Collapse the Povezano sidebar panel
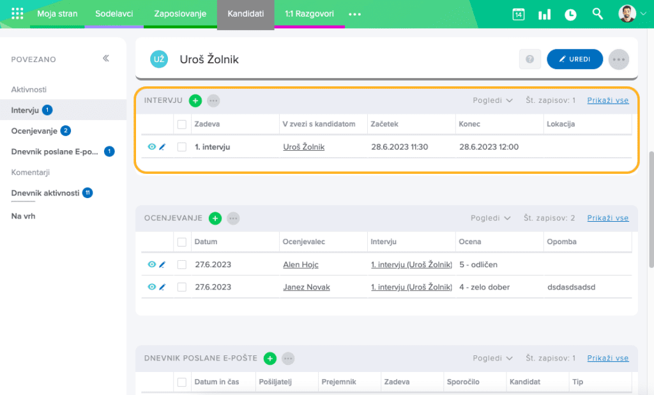 pos(106,58)
